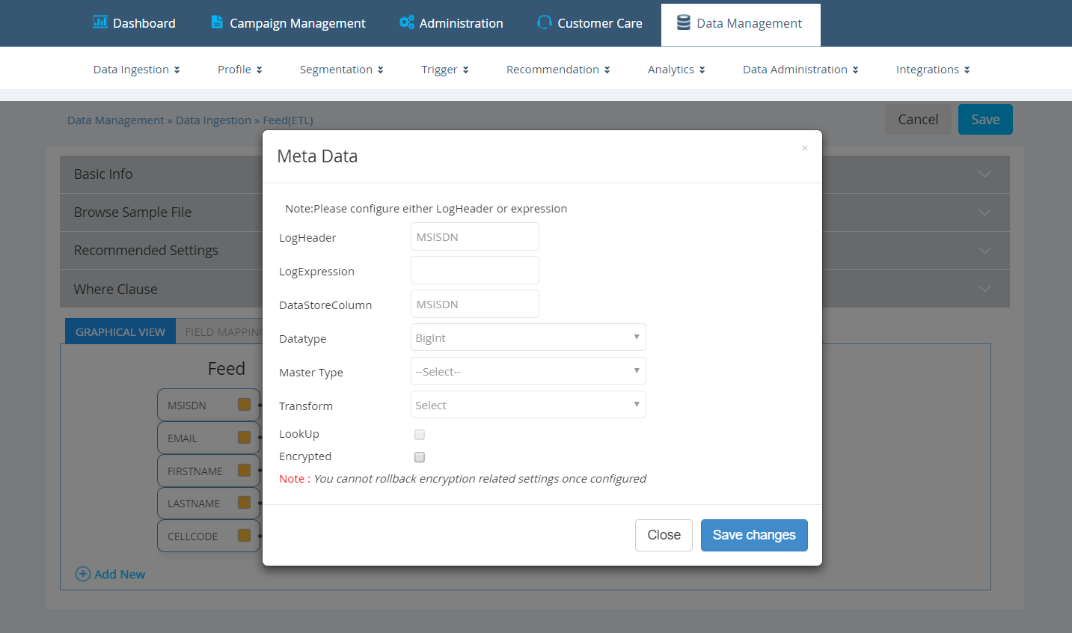Follow the Data Ingestion breadcrumb link
This screenshot has width=1072, height=633.
[213, 120]
